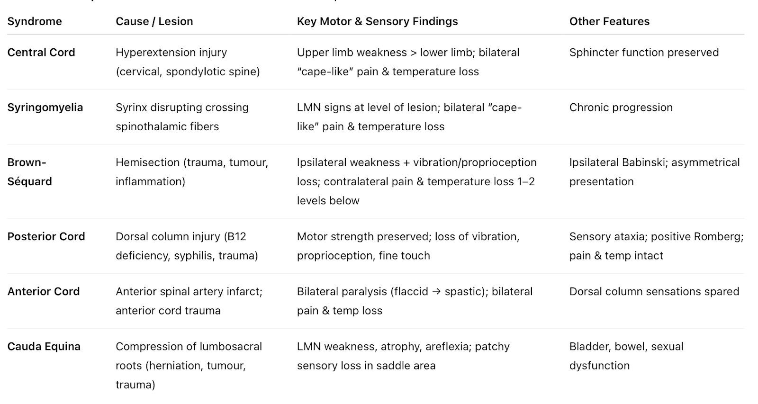Click Bladder, bowel, sexual dysfunction text
The height and width of the screenshot is (404, 758).
(x=626, y=356)
